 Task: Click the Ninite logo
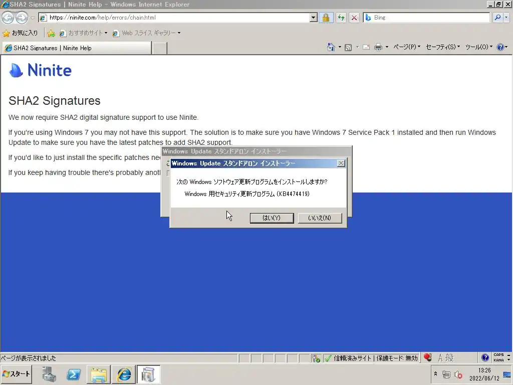[40, 70]
